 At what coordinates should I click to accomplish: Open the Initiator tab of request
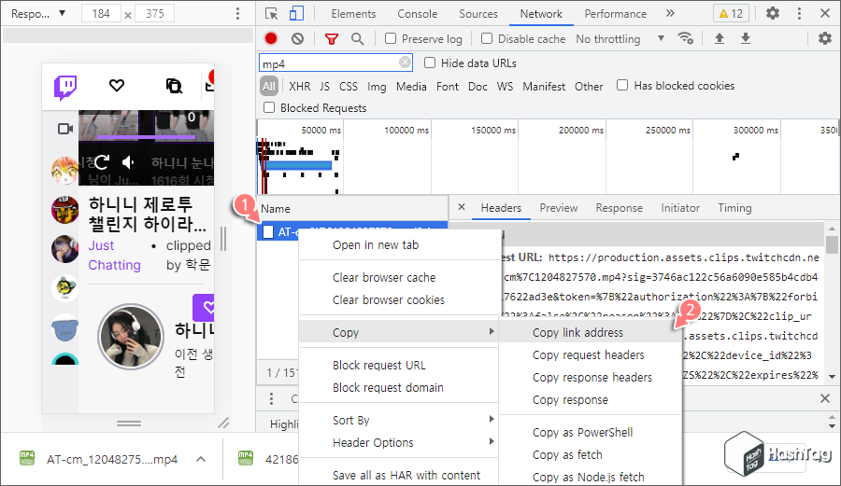[x=680, y=208]
